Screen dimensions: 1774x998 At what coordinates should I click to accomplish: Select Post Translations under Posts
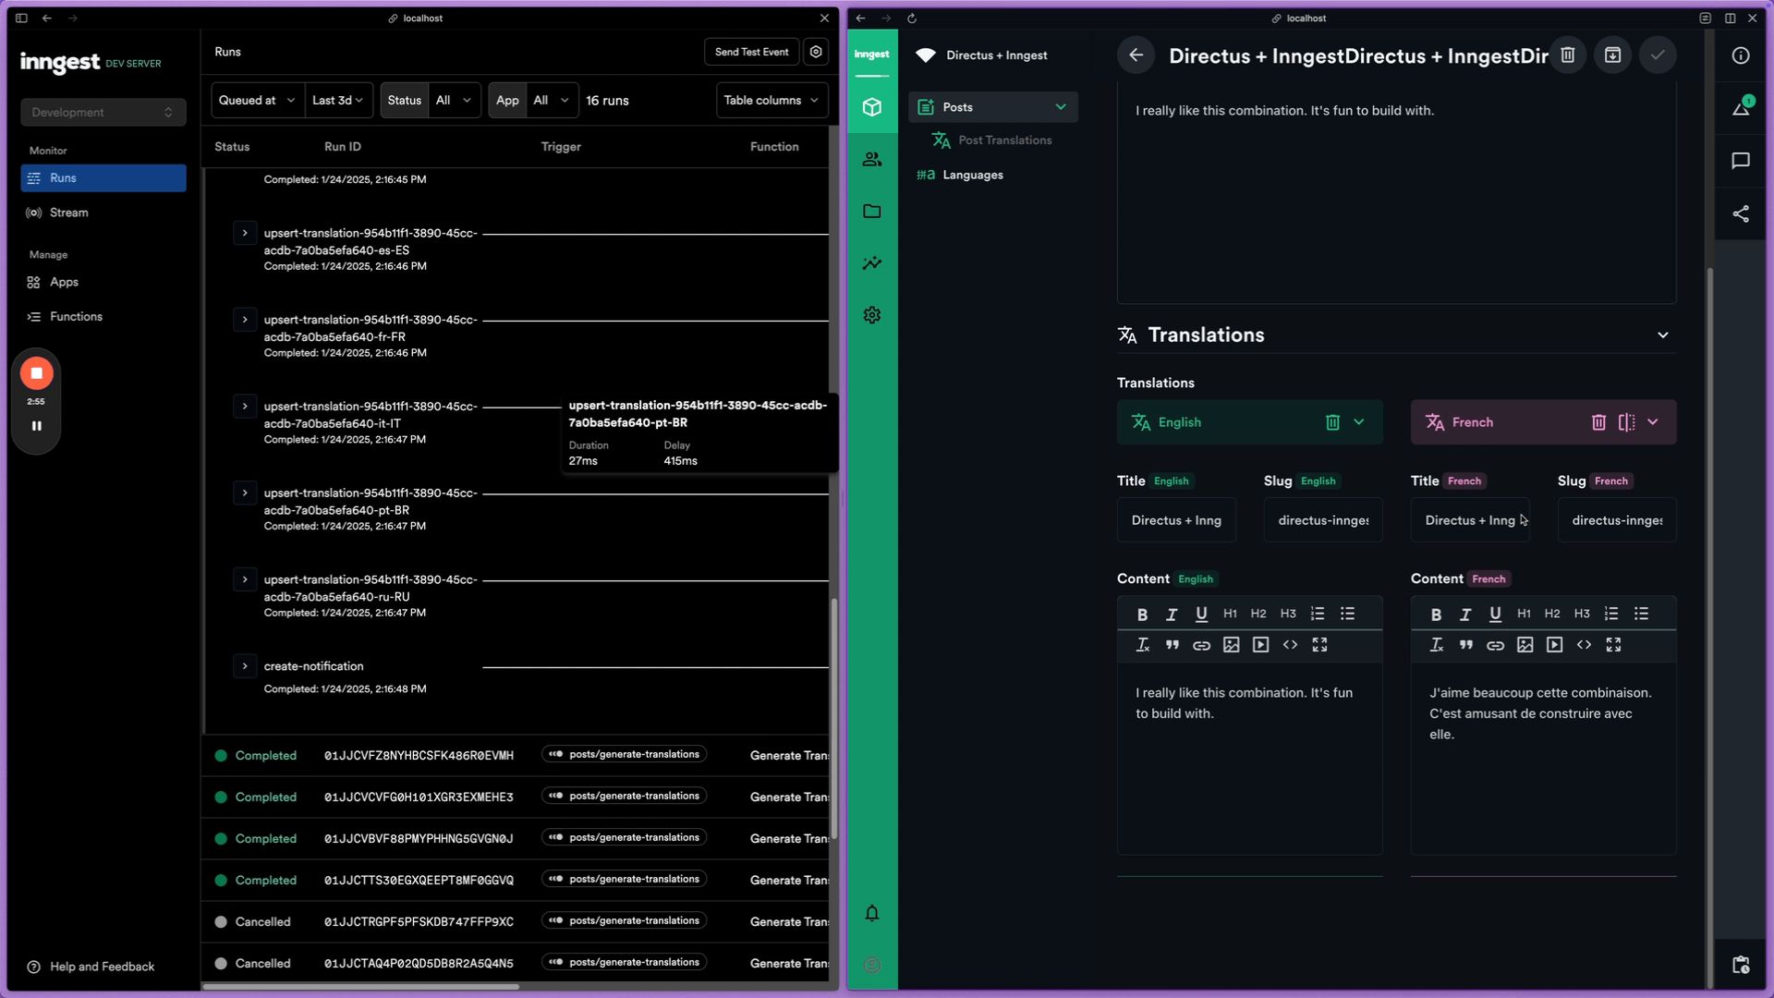pyautogui.click(x=1004, y=140)
